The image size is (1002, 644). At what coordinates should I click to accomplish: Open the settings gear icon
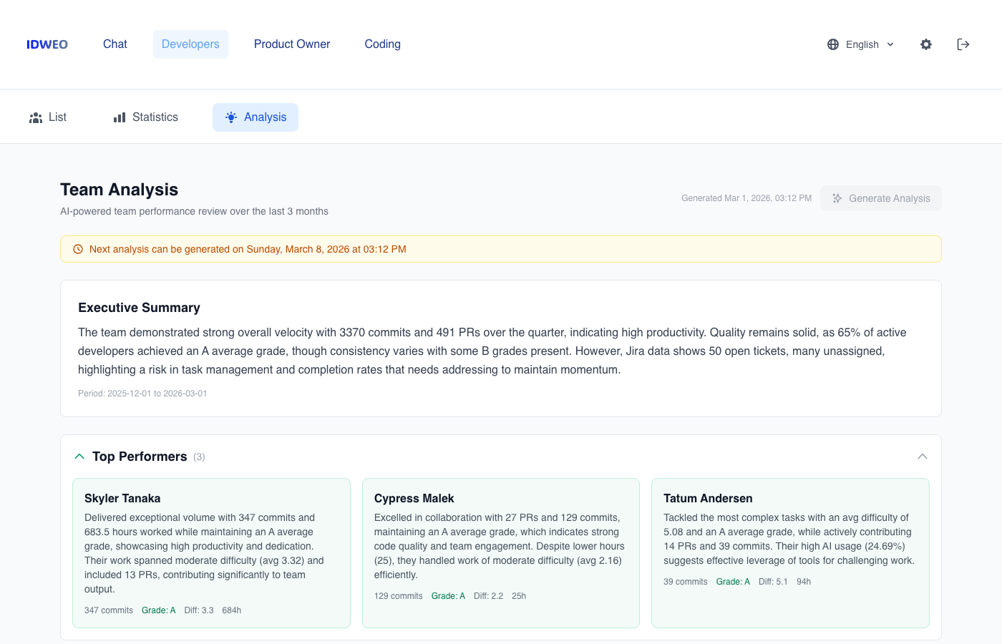pyautogui.click(x=926, y=44)
